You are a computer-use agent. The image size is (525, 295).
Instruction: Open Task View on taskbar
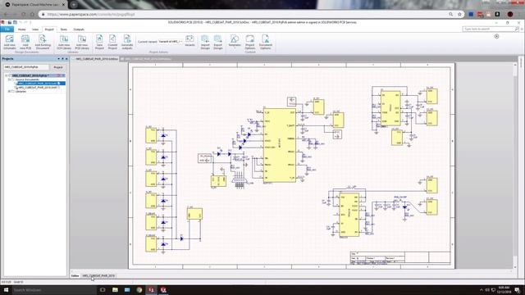[103, 289]
